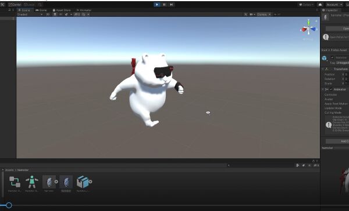
Task: Toggle the Hamster object active checkbox
Action: click(332, 58)
